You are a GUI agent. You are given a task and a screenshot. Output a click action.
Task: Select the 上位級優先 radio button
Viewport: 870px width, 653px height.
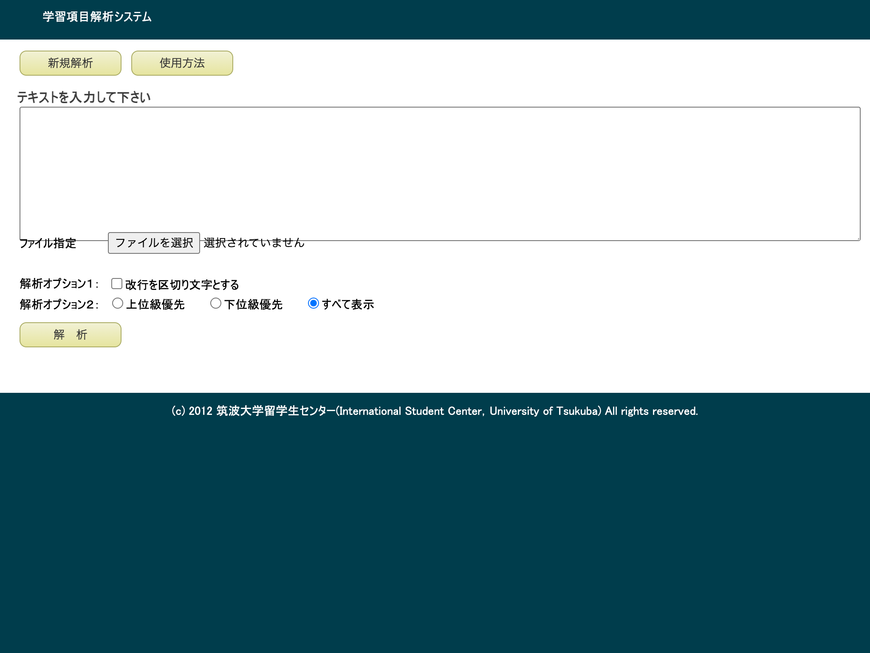point(118,304)
